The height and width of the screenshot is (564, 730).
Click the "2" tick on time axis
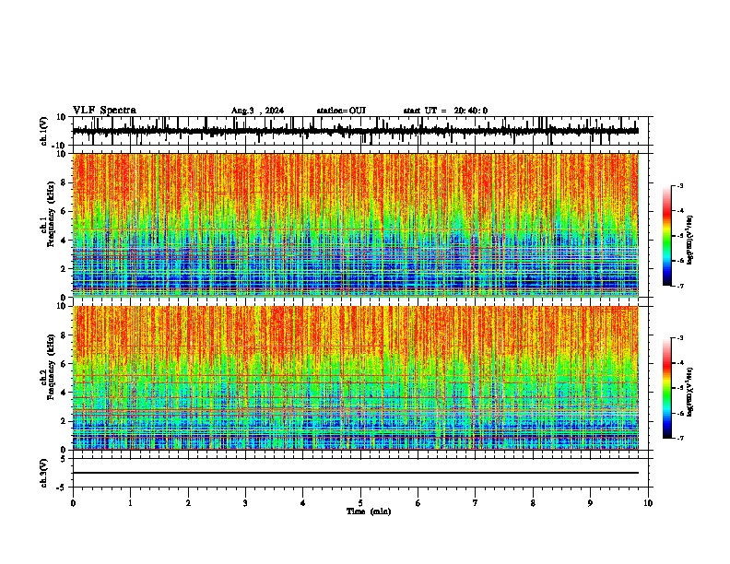coord(188,503)
